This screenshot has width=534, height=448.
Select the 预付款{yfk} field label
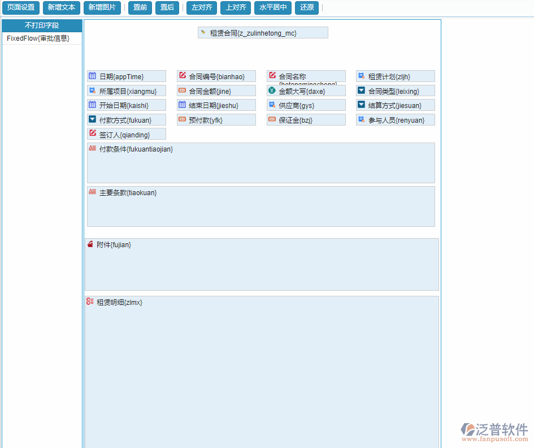pyautogui.click(x=206, y=120)
